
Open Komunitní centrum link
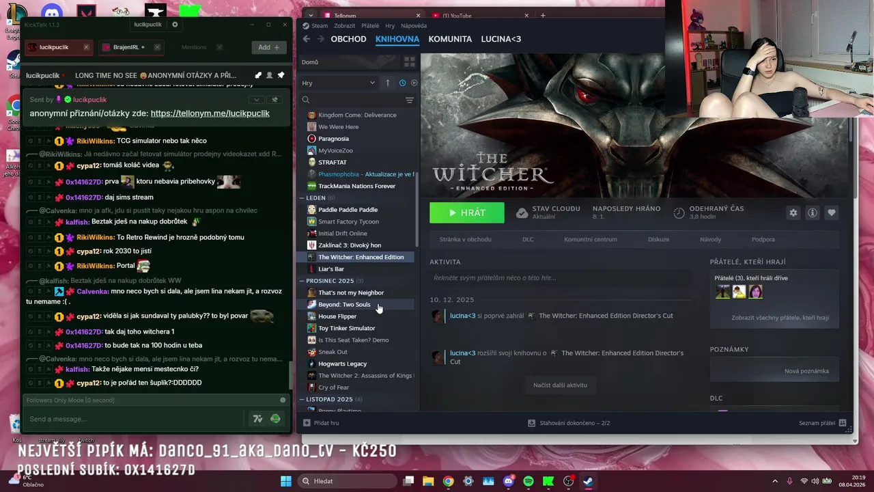pyautogui.click(x=591, y=239)
